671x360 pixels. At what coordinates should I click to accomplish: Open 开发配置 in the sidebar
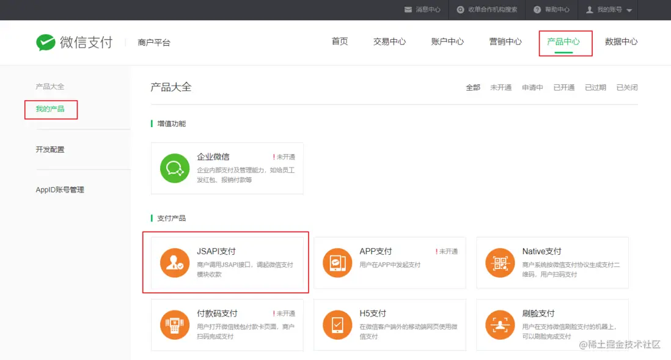[x=50, y=149]
